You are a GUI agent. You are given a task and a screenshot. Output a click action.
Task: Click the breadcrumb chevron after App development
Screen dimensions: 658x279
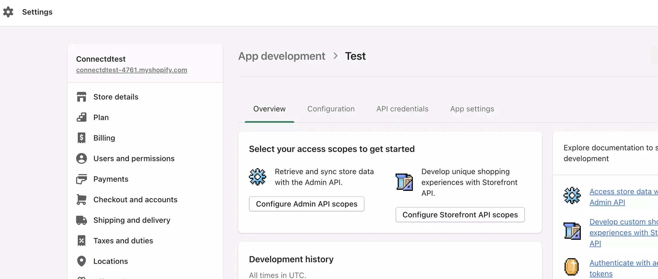[x=336, y=56]
